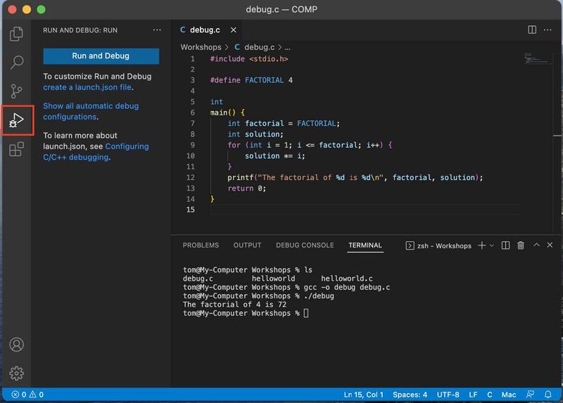This screenshot has width=563, height=403.
Task: Select the Run and Debug icon
Action: (16, 120)
